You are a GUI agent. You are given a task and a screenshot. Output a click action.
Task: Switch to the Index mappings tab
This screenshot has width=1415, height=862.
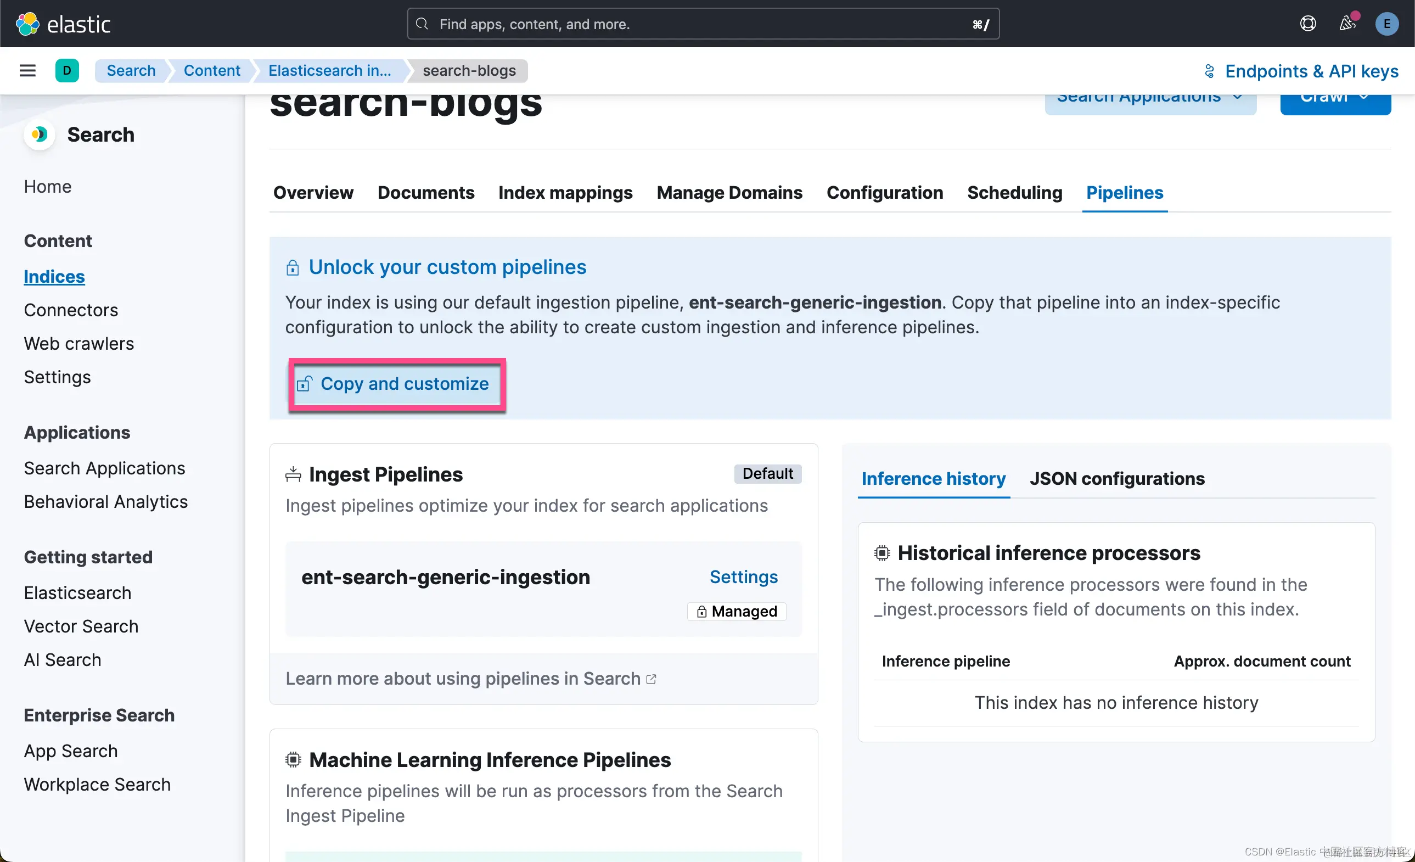coord(565,192)
